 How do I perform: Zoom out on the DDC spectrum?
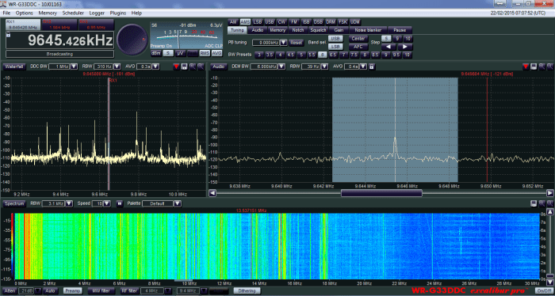click(201, 66)
